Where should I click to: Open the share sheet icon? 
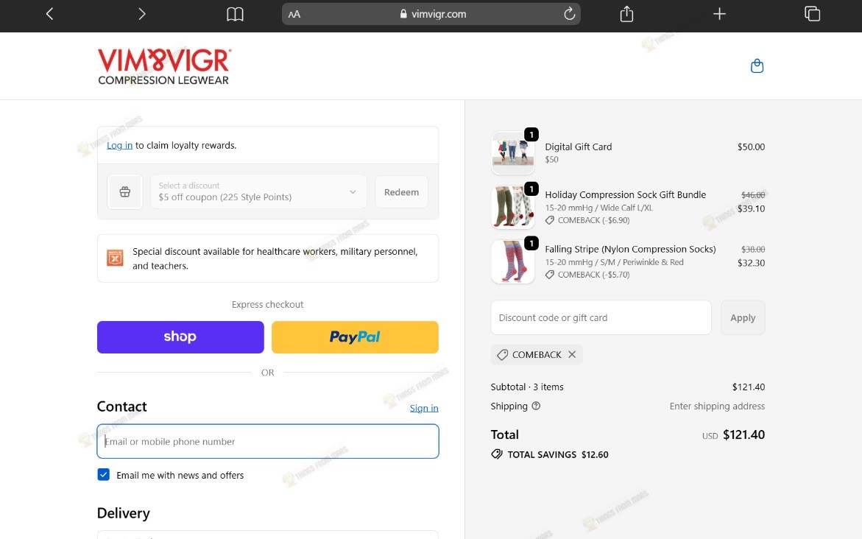pos(626,14)
